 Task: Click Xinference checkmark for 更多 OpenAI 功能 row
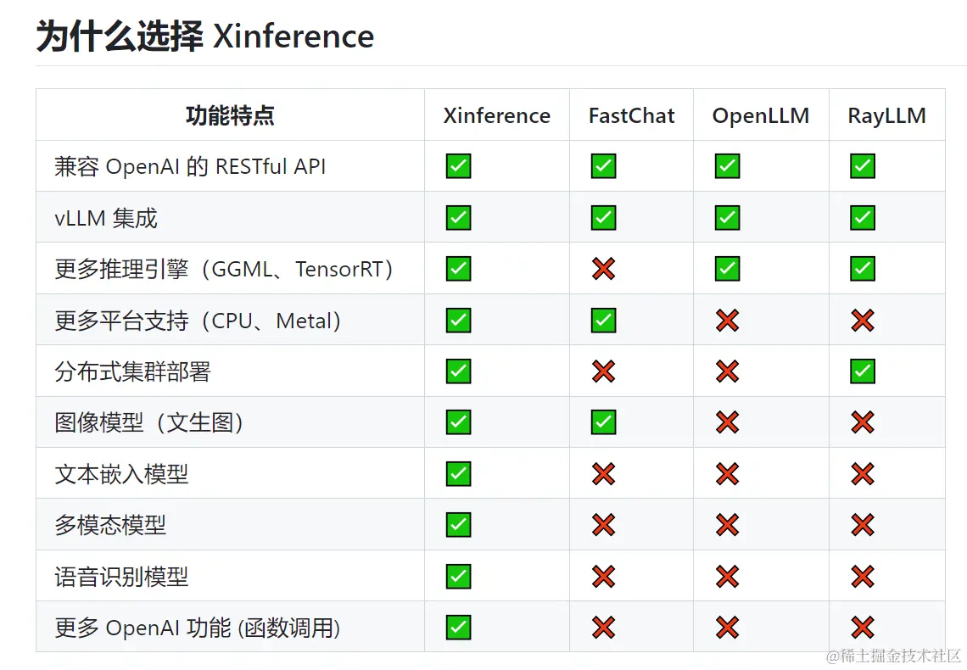coord(458,628)
